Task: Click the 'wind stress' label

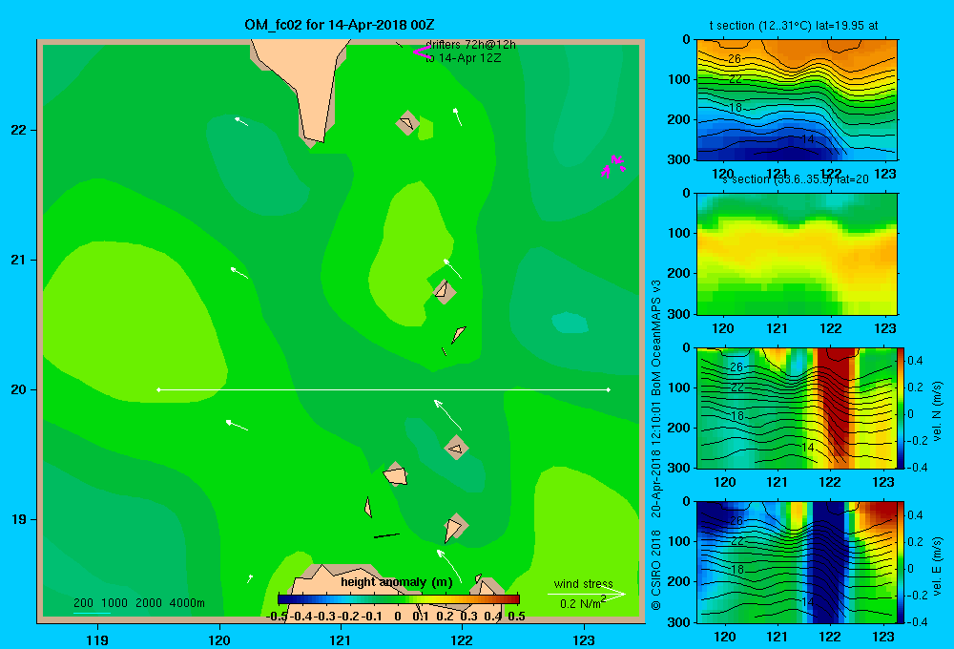Action: coord(584,583)
